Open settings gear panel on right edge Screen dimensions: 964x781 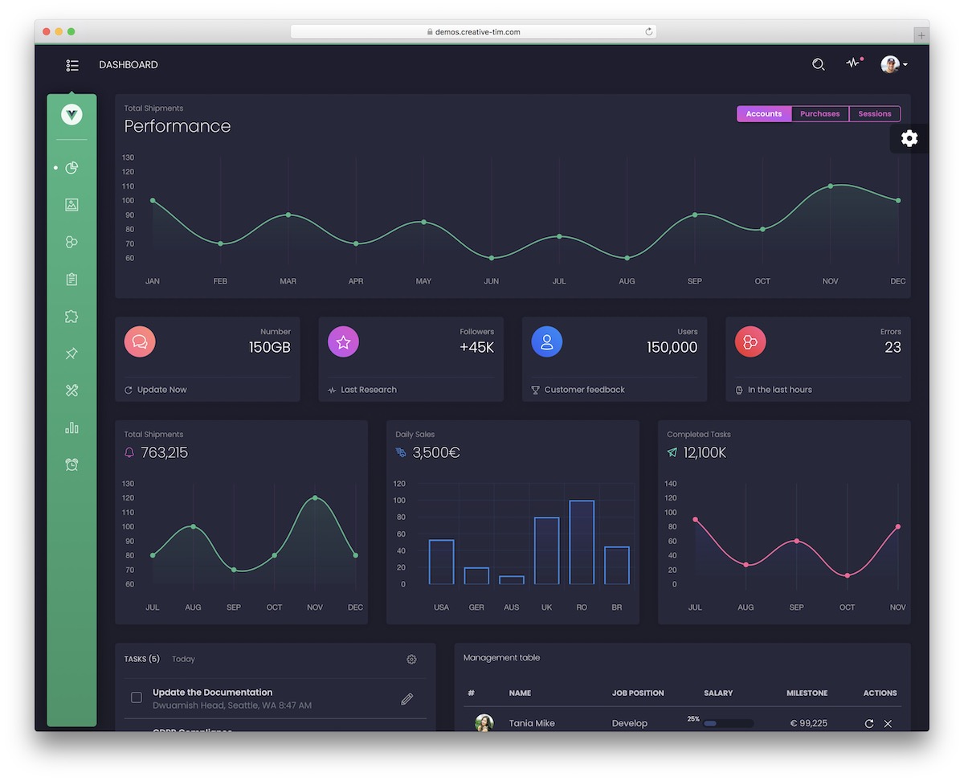(909, 138)
